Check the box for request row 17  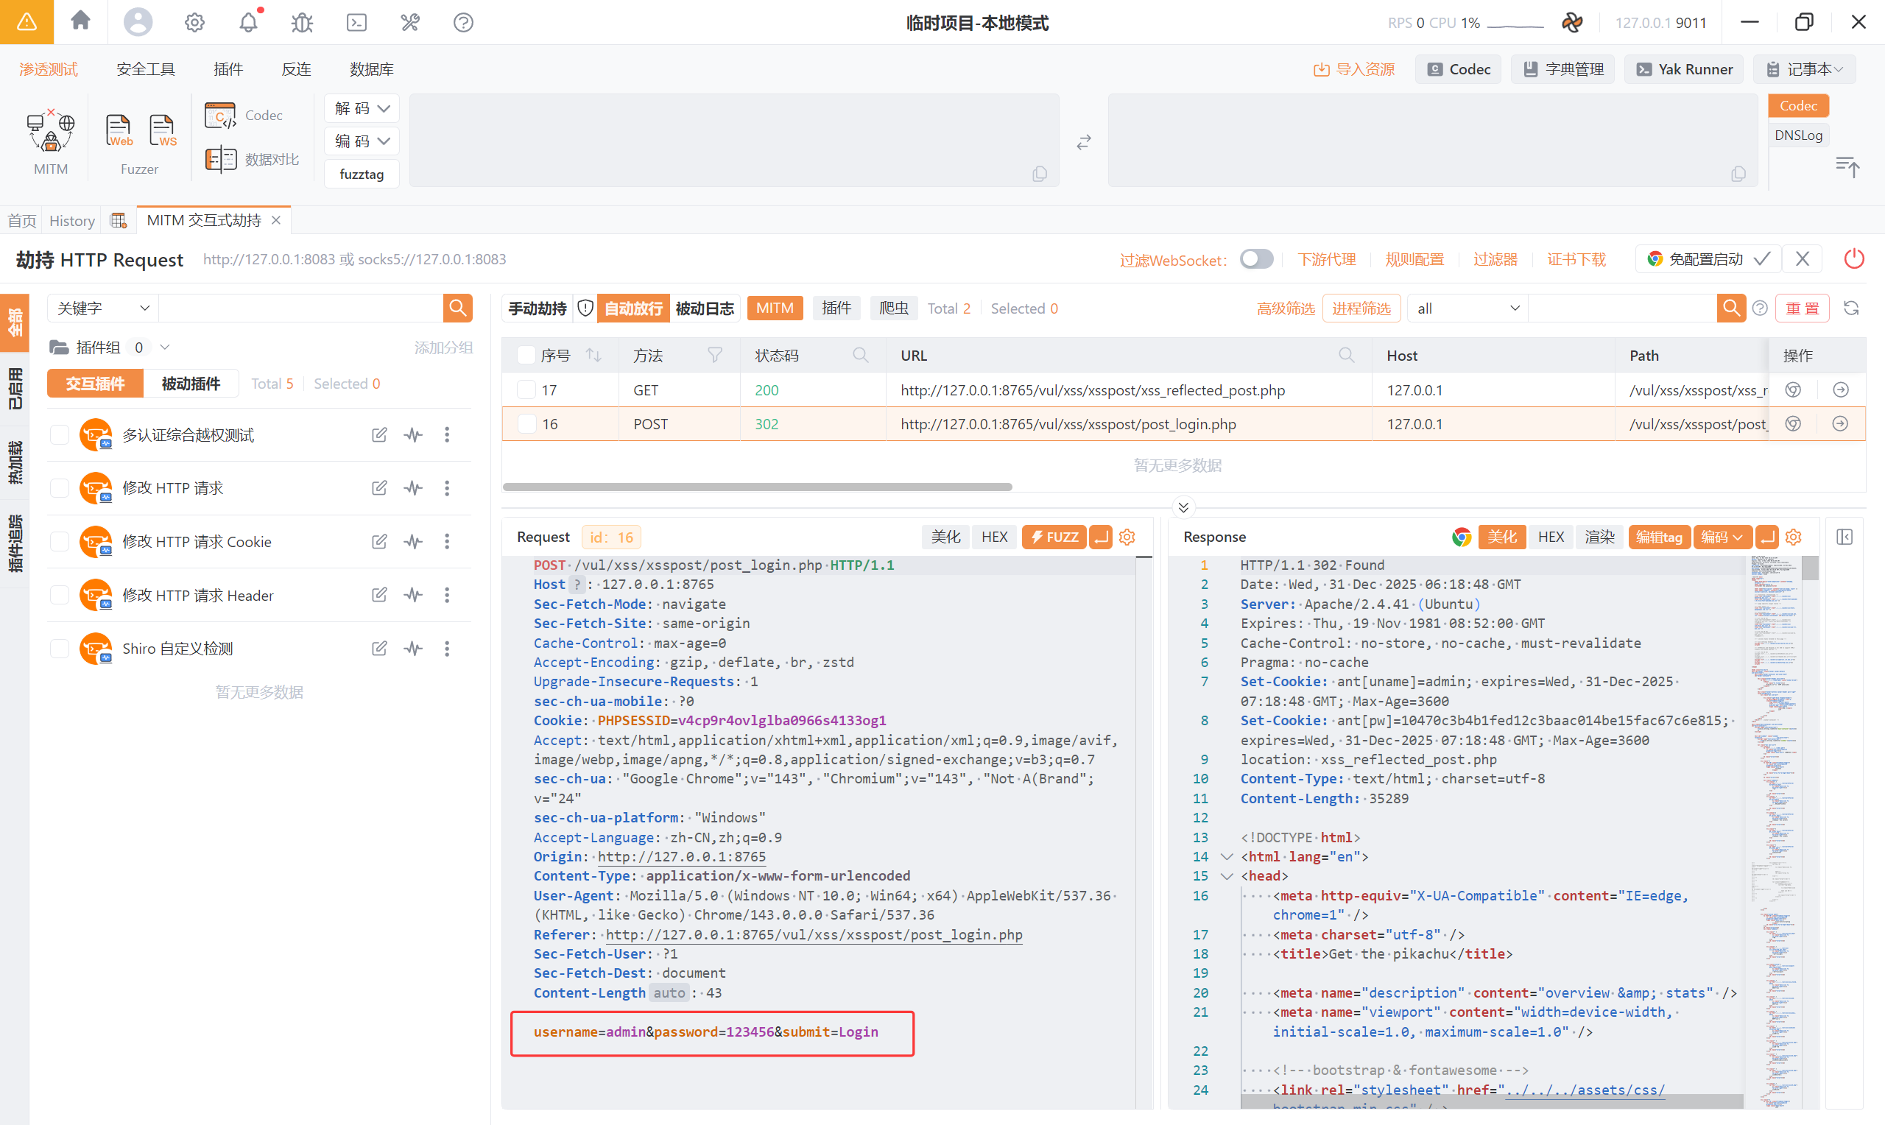click(x=526, y=390)
